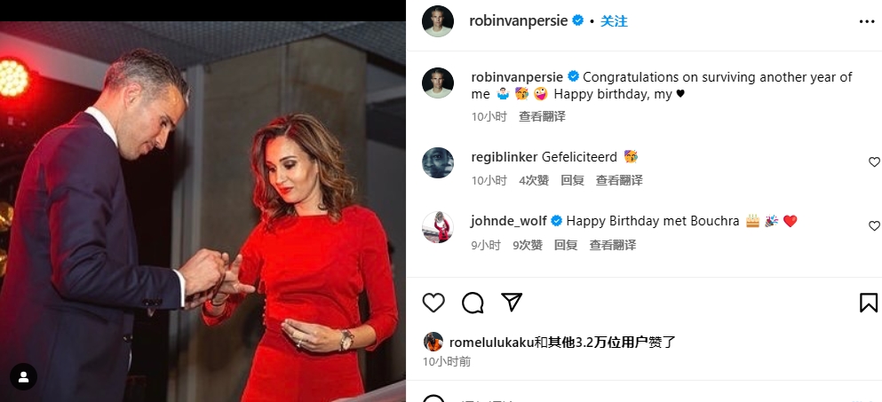Open romelulukaku username link in likes
882x402 pixels.
(491, 343)
